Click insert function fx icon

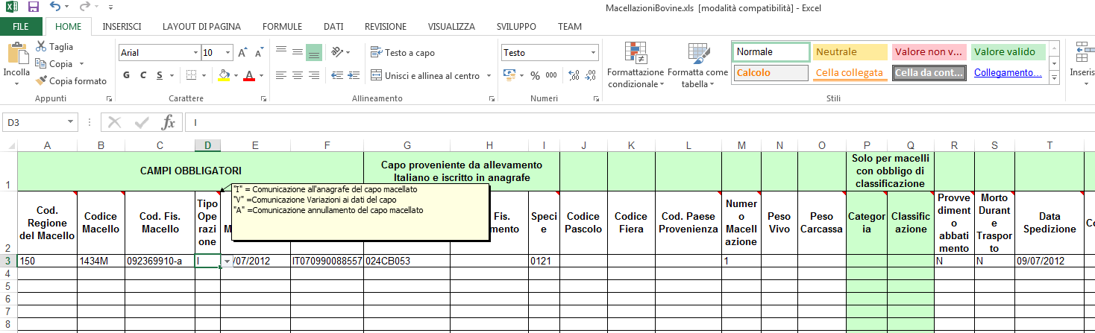click(x=169, y=122)
